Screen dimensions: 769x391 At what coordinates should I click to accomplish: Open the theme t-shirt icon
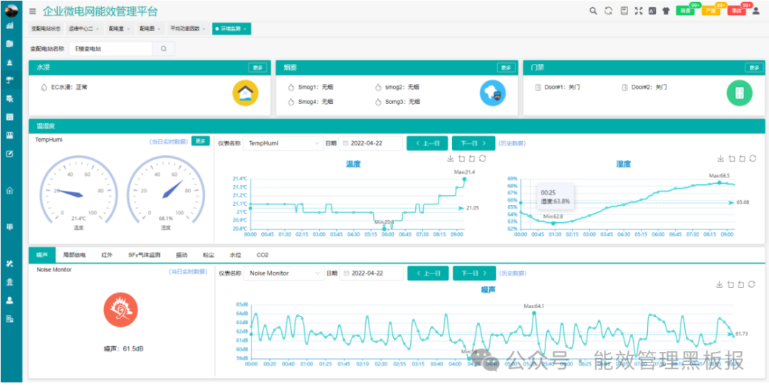[x=666, y=11]
